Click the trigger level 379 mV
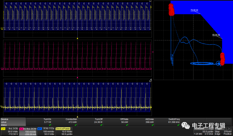 (x=227, y=132)
